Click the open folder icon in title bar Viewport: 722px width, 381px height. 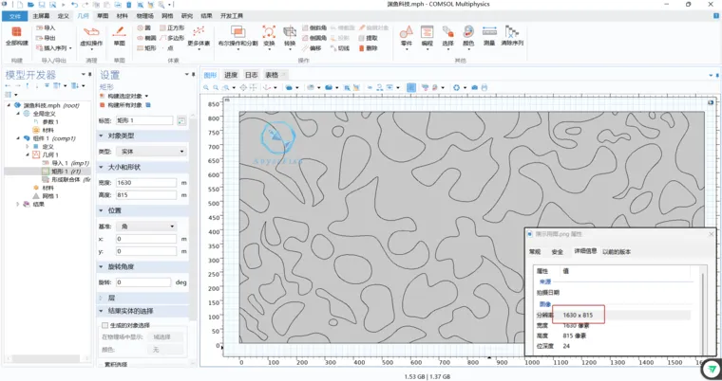(30, 5)
